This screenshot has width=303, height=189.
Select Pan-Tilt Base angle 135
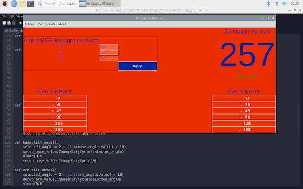pyautogui.click(x=55, y=124)
